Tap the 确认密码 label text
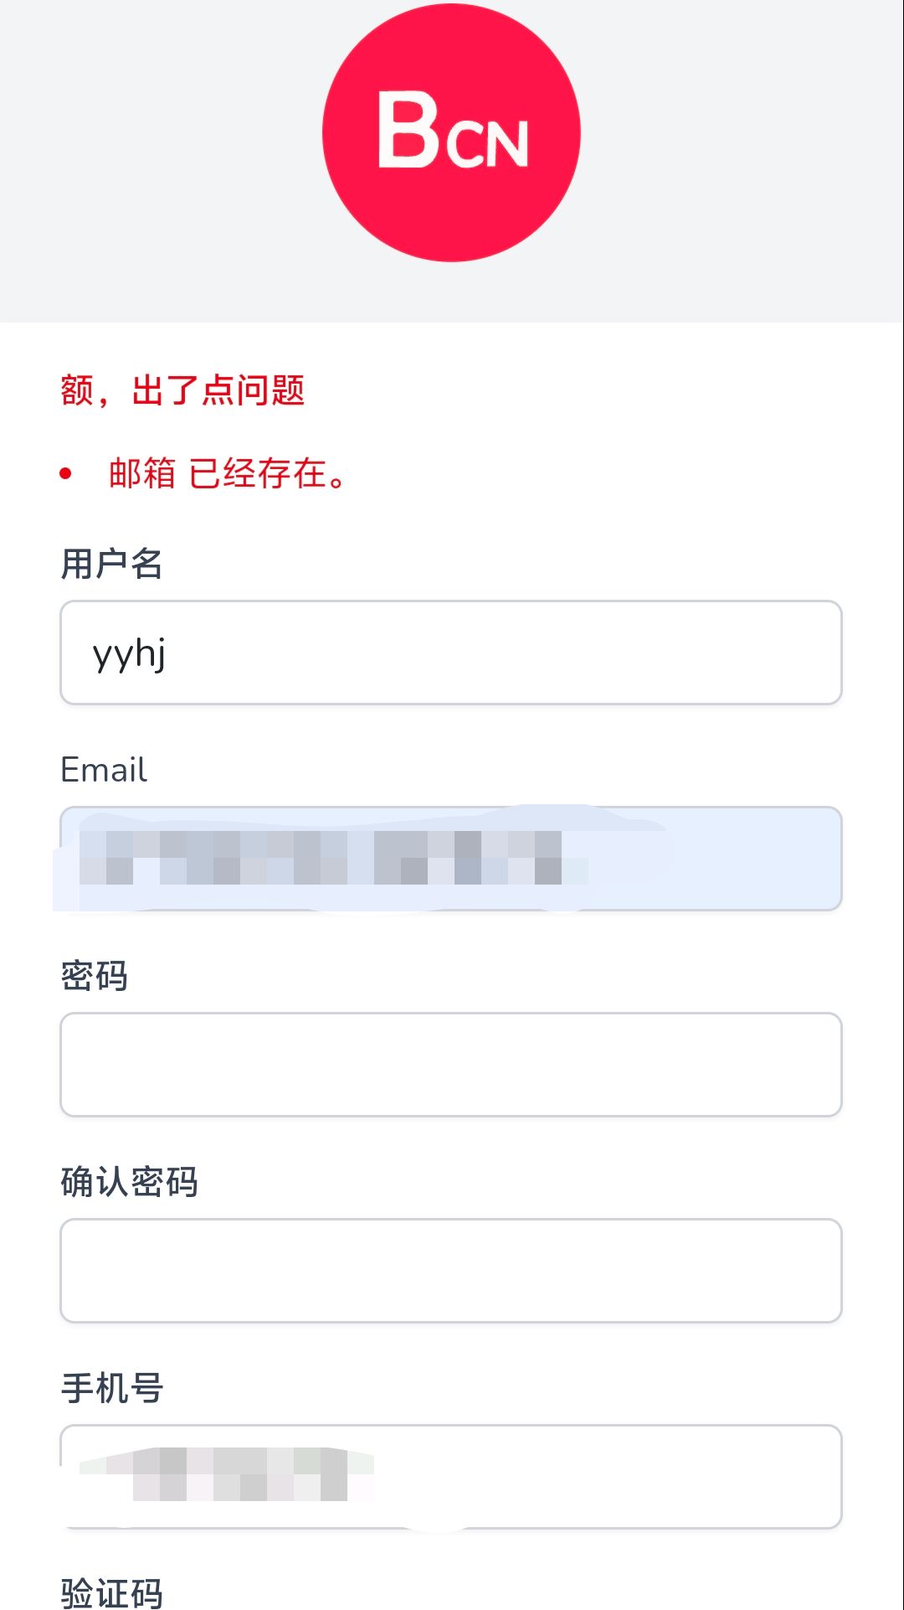Screen dimensions: 904x1610 [x=129, y=1182]
